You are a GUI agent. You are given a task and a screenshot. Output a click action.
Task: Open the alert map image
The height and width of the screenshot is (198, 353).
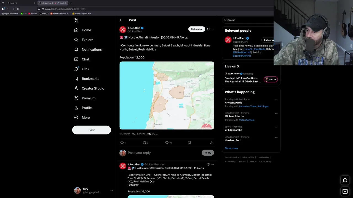pyautogui.click(x=167, y=95)
